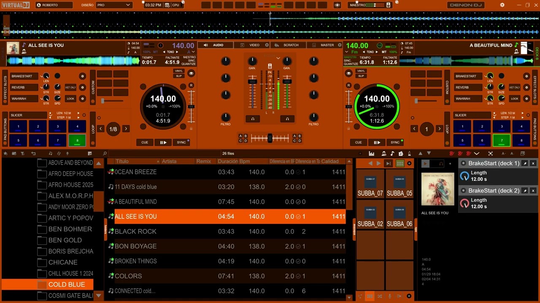Open the left deck BRAKESTART effect selector
Screen dimensions: 540x303
click(x=24, y=76)
